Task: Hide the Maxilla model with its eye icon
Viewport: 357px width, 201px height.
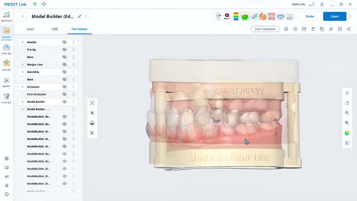Action: coord(65,42)
